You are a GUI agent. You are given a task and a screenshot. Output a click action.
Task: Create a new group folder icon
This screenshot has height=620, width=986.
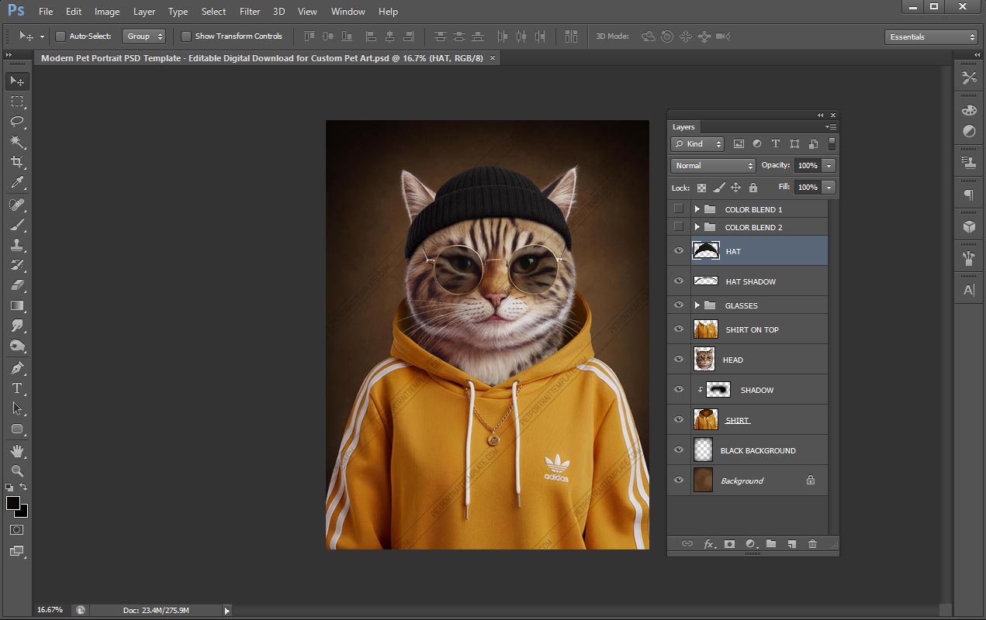[771, 544]
